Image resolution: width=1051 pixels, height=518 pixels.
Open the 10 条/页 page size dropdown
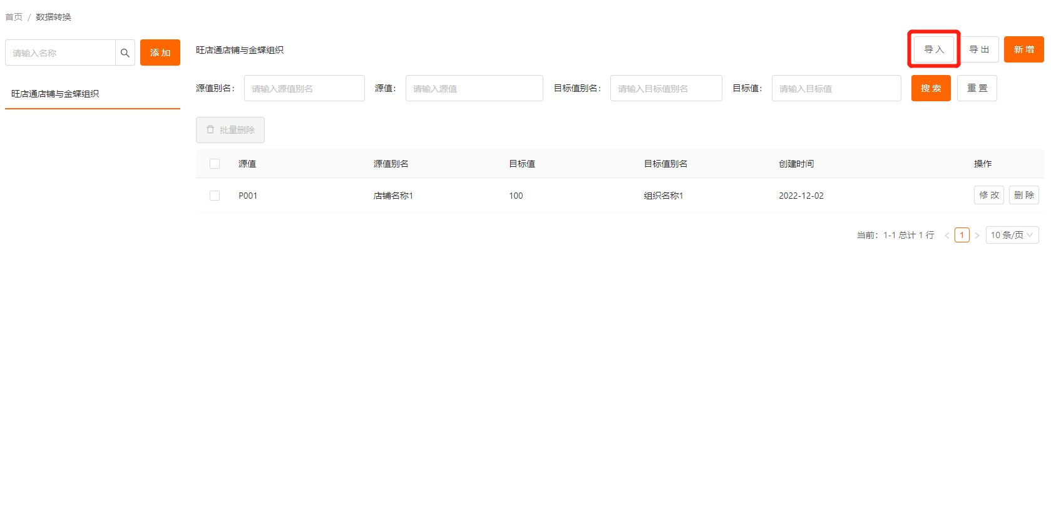(x=1012, y=235)
